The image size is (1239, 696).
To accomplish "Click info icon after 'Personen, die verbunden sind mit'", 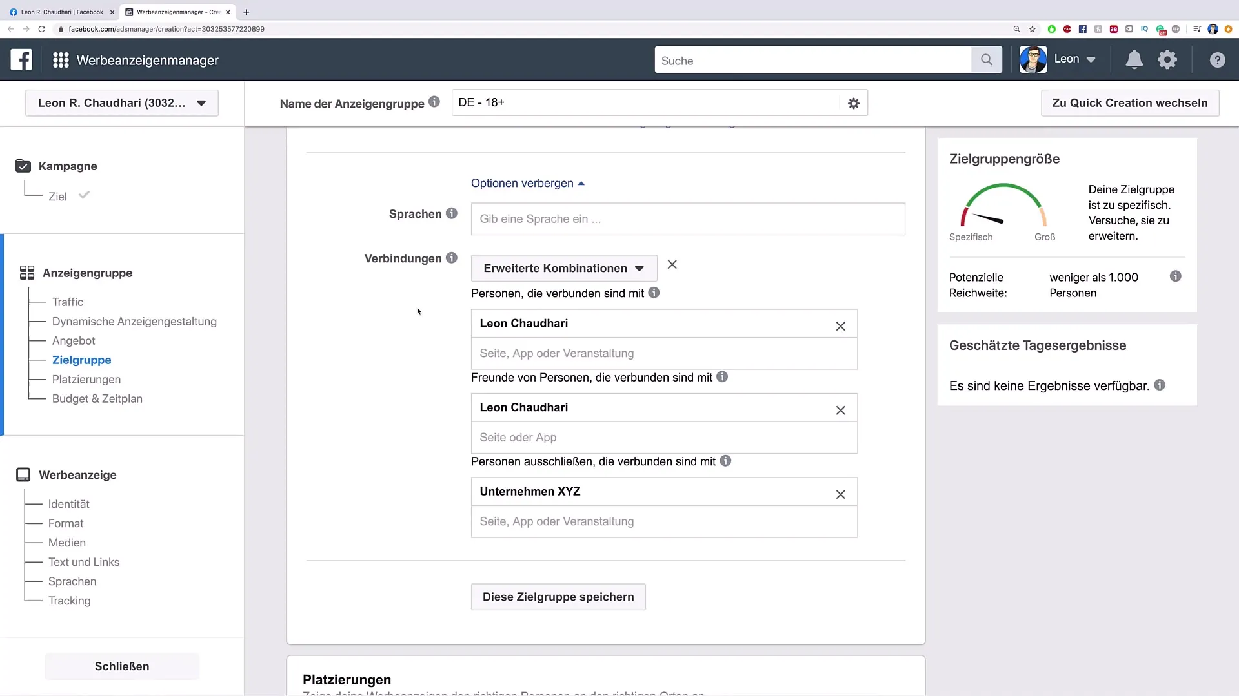I will pyautogui.click(x=654, y=293).
